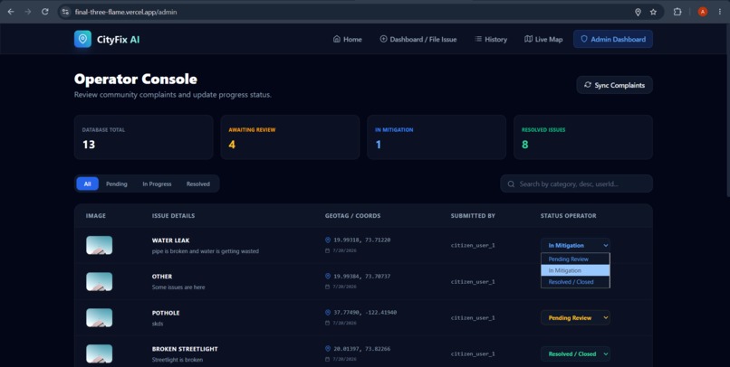Click the Awaiting Review card
730x367 pixels.
click(x=290, y=137)
